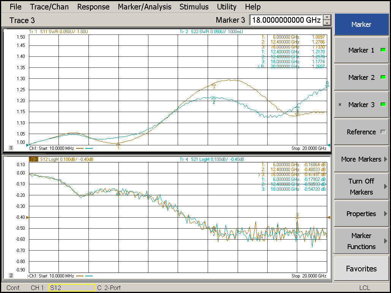The width and height of the screenshot is (391, 293).
Task: Click S11 marker 1 triangle at 6 GHz
Action: point(118,144)
